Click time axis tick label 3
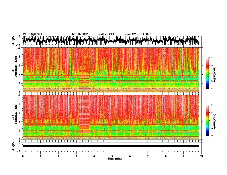 coord(76,156)
